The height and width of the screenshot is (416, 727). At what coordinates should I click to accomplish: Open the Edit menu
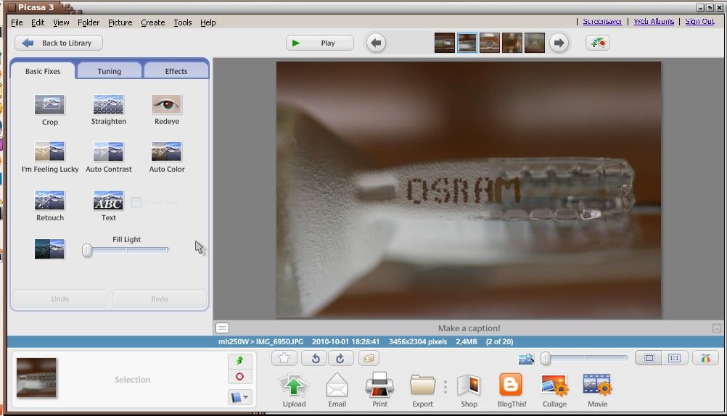point(38,22)
